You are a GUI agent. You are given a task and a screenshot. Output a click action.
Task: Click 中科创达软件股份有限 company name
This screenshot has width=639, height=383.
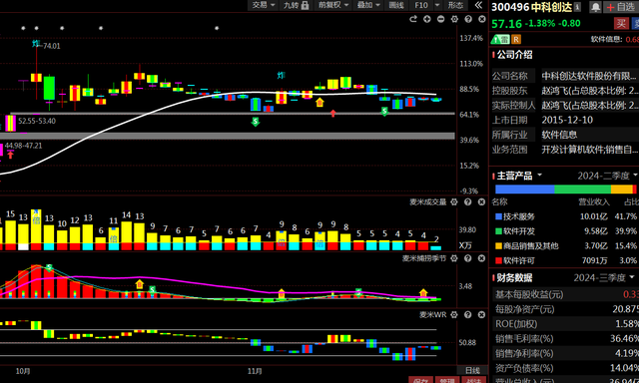coord(589,76)
